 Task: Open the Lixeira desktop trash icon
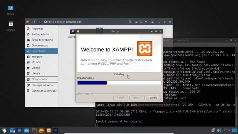point(11,26)
